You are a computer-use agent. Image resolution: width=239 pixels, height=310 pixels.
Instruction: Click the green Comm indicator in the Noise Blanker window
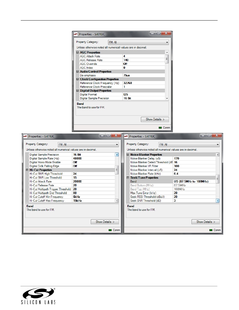(x=211, y=230)
